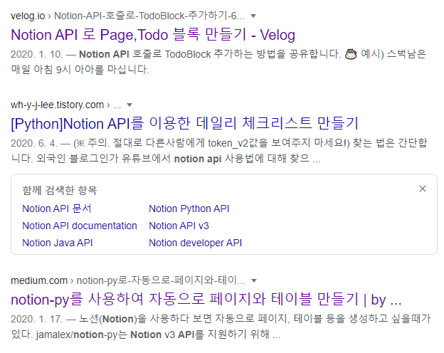Search related term 'Notion Java API'
This screenshot has width=444, height=353.
click(58, 243)
